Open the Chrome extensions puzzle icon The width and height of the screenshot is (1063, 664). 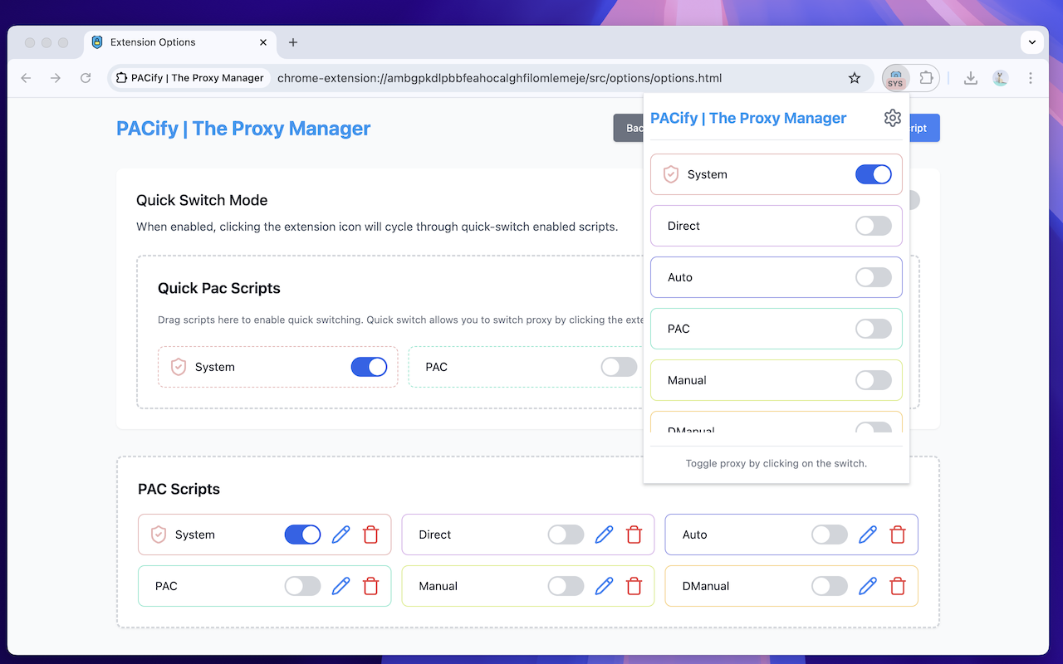926,78
